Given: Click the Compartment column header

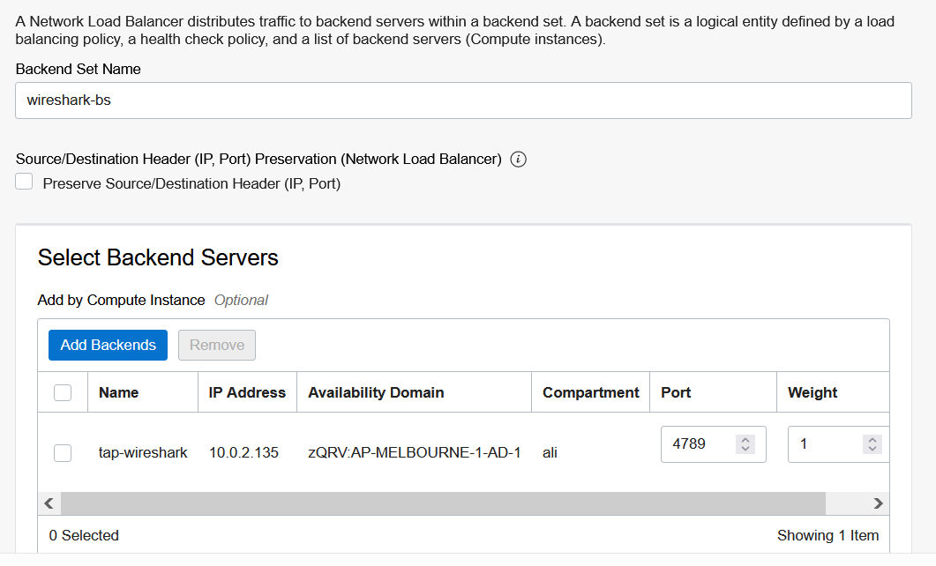Looking at the screenshot, I should tap(591, 392).
